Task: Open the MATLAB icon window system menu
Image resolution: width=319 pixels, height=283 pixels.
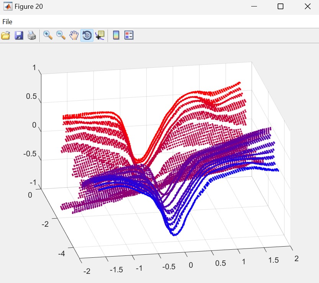Action: click(x=7, y=7)
